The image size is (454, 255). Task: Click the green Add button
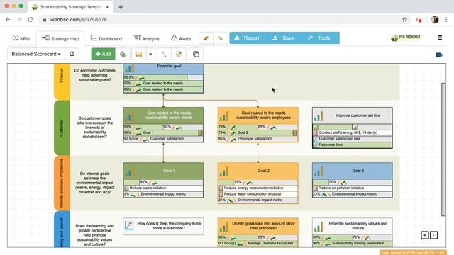point(103,54)
